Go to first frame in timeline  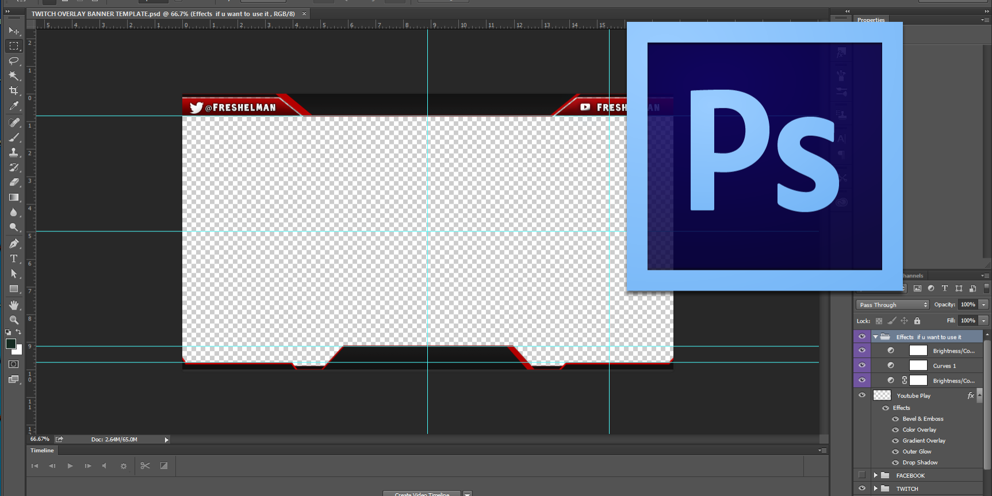pyautogui.click(x=35, y=466)
